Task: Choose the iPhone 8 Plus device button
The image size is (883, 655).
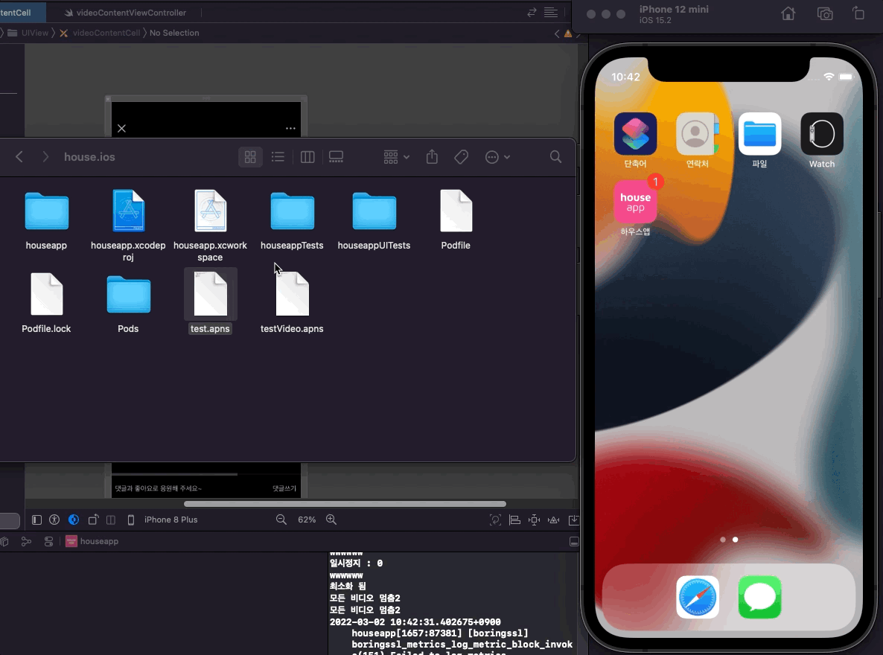Action: coord(163,520)
